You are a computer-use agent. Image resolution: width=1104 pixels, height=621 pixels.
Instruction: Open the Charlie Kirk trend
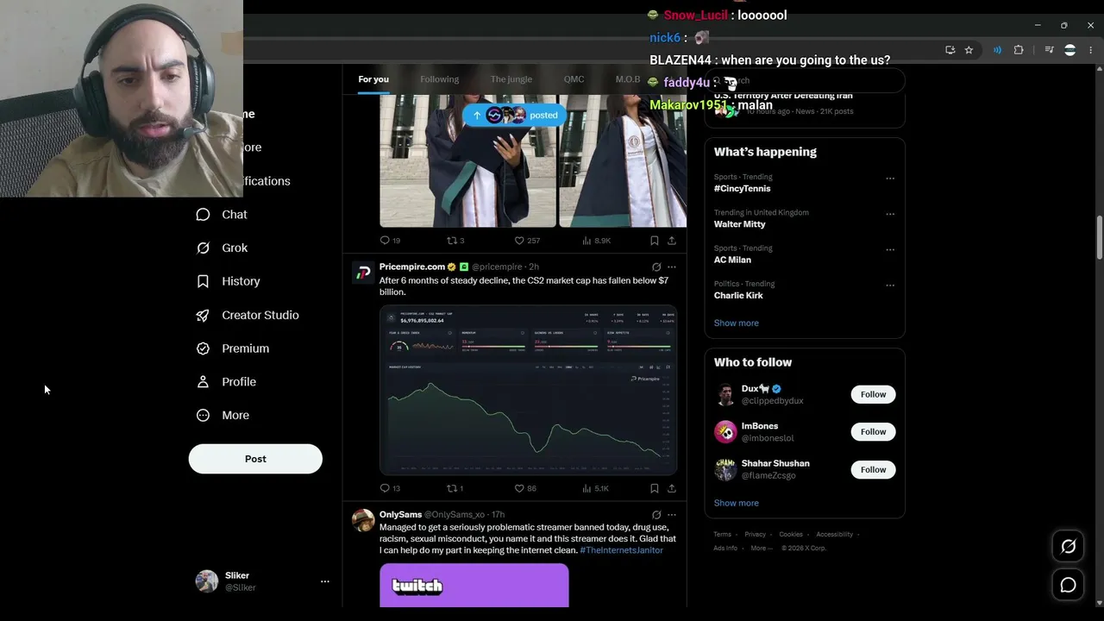(738, 296)
